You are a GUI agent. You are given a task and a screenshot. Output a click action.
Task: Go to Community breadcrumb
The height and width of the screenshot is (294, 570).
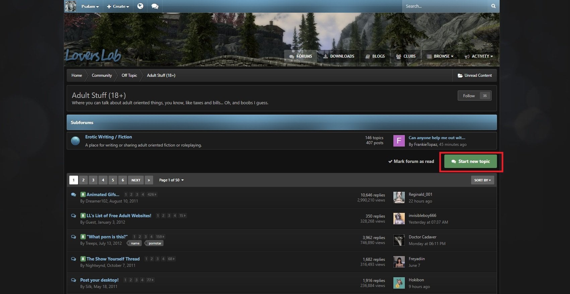point(102,75)
